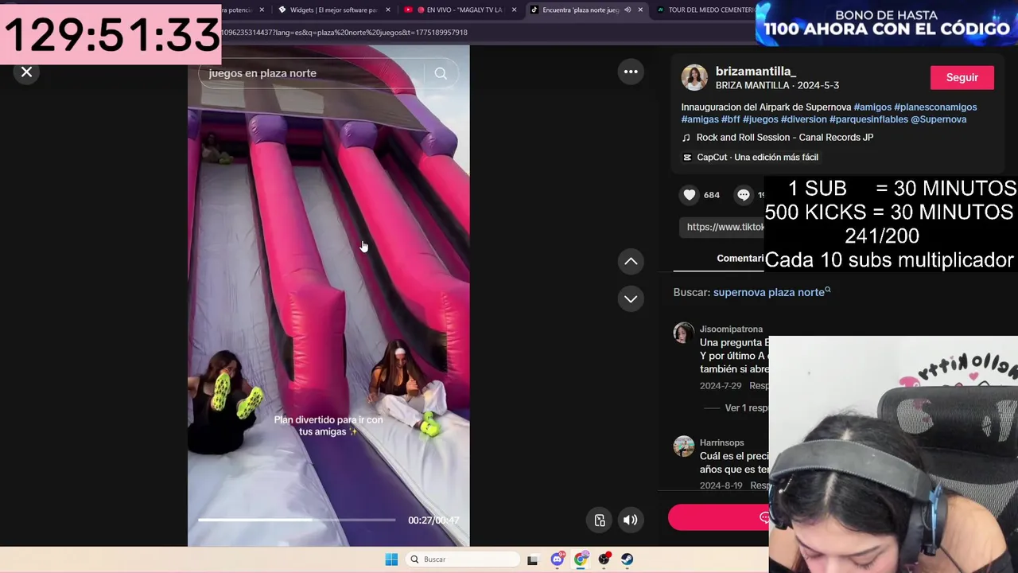Open Discord from the taskbar

tap(558, 559)
